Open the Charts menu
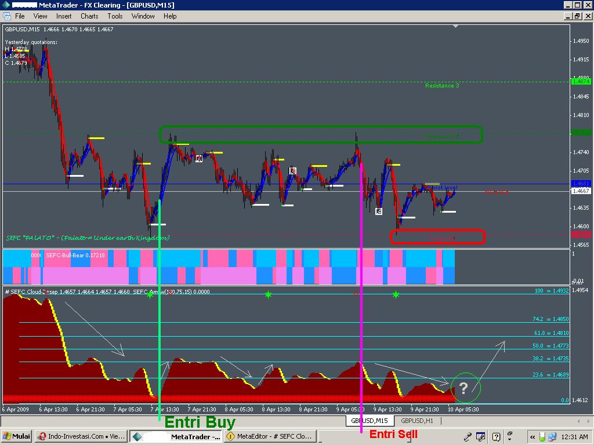The height and width of the screenshot is (445, 594). pos(89,16)
